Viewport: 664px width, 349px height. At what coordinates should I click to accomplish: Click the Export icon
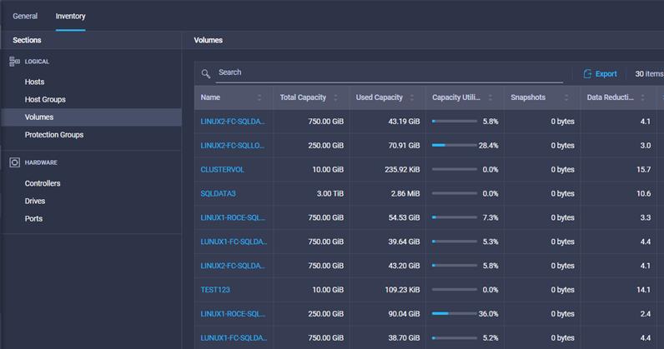point(587,74)
